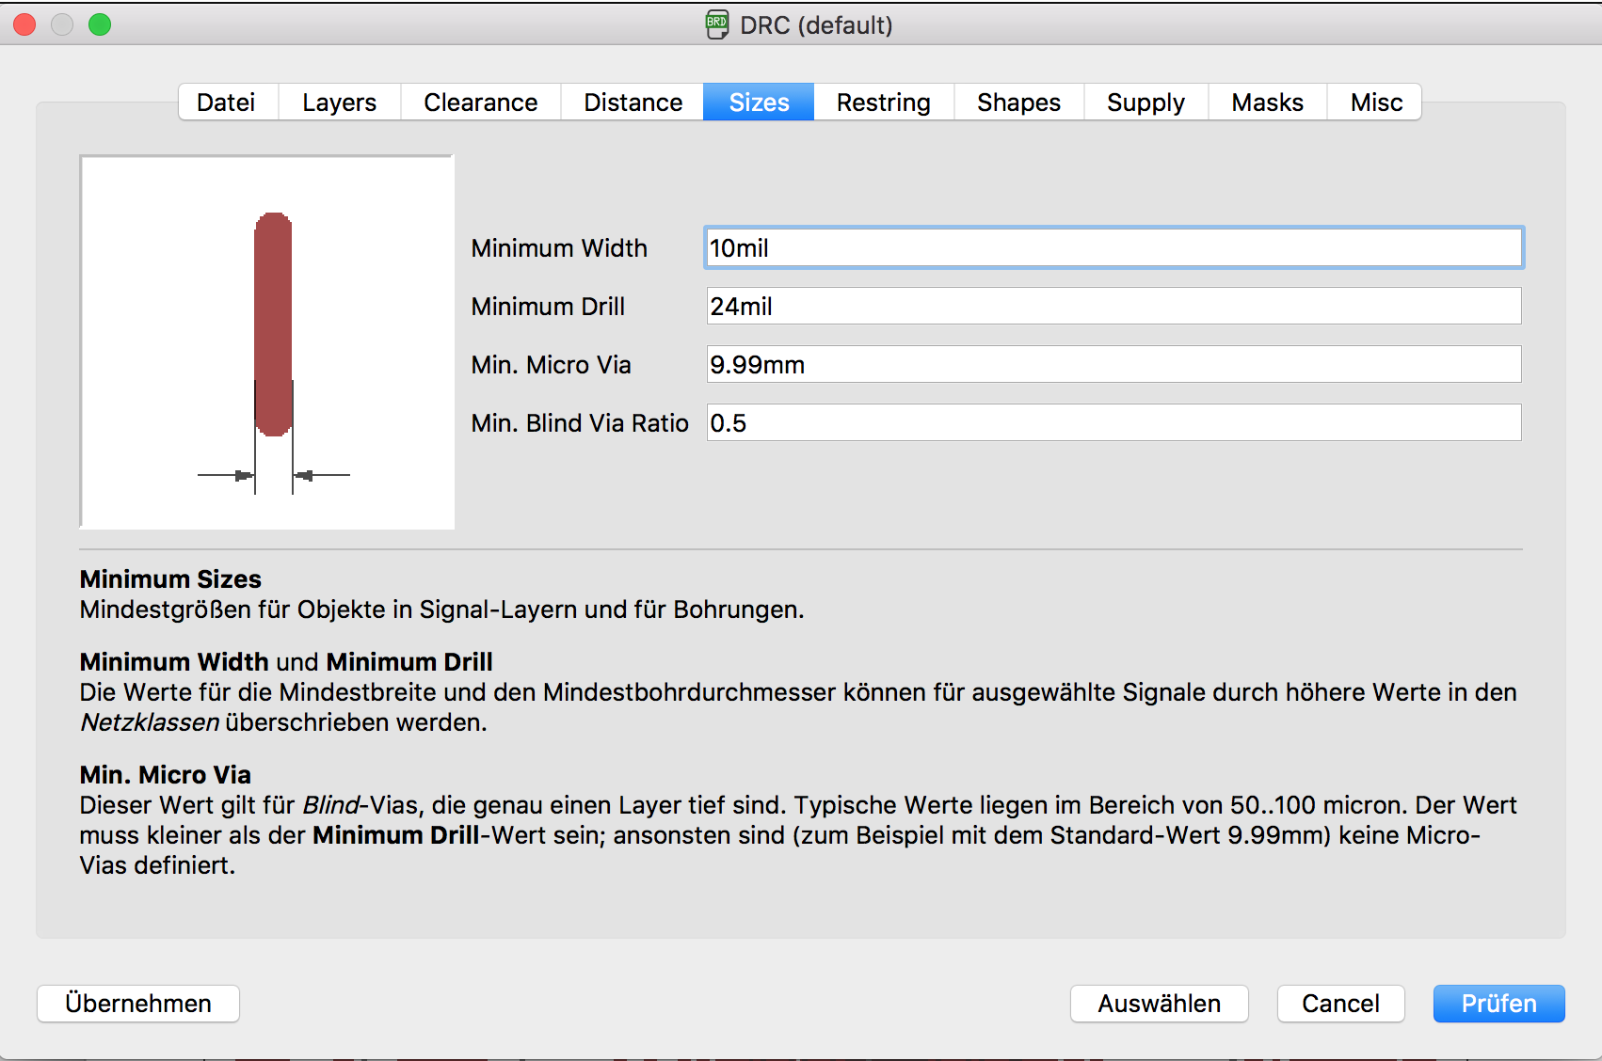Run the check with Prüfen button
Viewport: 1602px width, 1061px height.
pyautogui.click(x=1498, y=1004)
